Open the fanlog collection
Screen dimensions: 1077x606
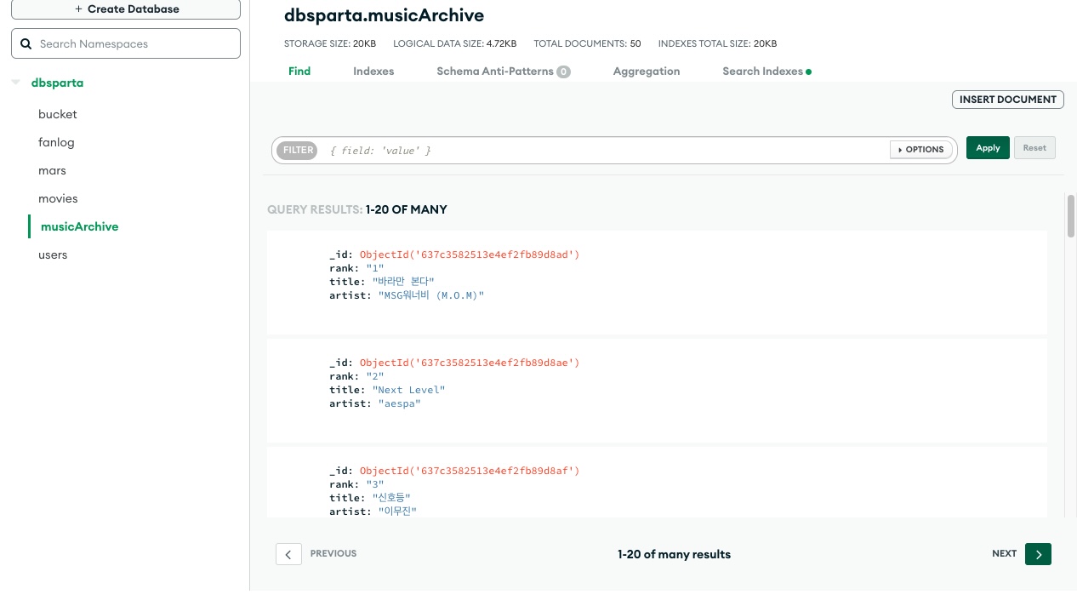click(56, 142)
